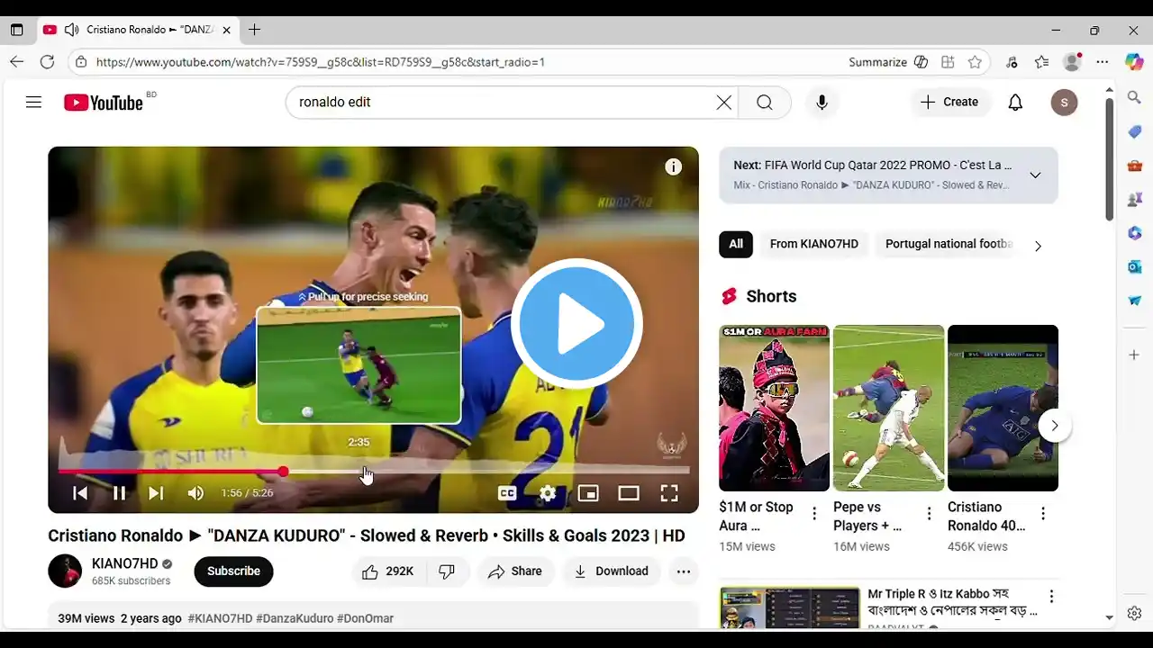Expand the Next mix playlist panel
The image size is (1153, 648).
tap(1035, 175)
